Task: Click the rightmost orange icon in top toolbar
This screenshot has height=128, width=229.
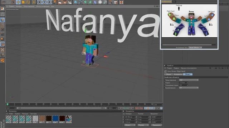Action: click(x=121, y=2)
